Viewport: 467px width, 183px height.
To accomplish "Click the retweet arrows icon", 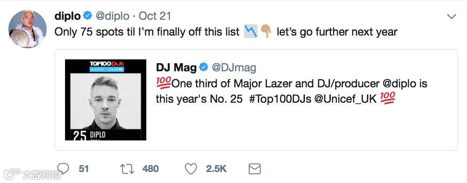I will (x=126, y=169).
